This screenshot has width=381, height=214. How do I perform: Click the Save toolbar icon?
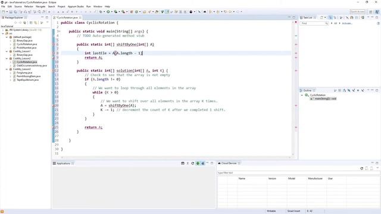[x=11, y=12]
